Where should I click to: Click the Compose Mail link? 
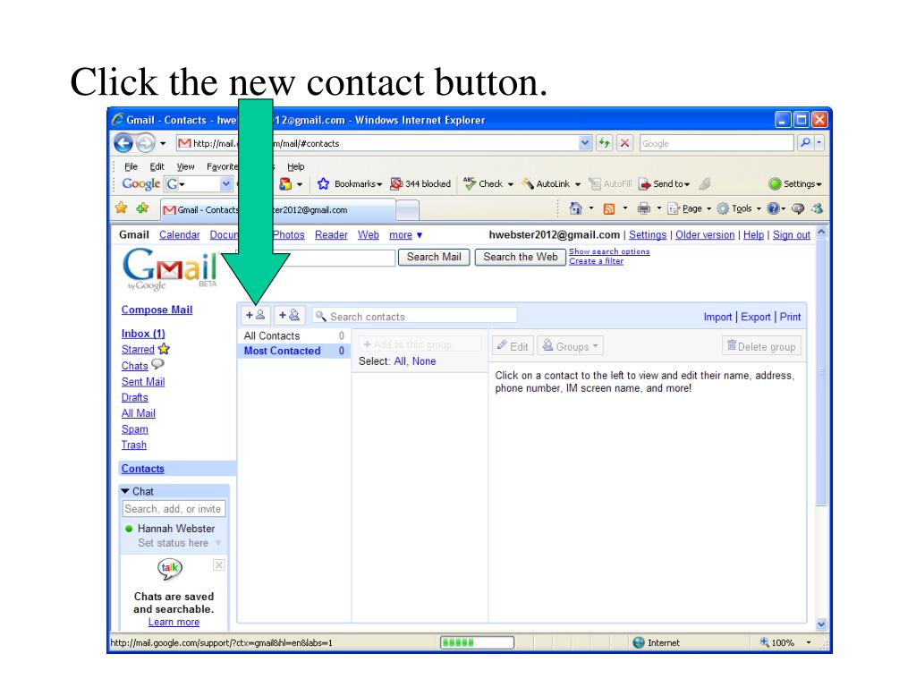[157, 310]
